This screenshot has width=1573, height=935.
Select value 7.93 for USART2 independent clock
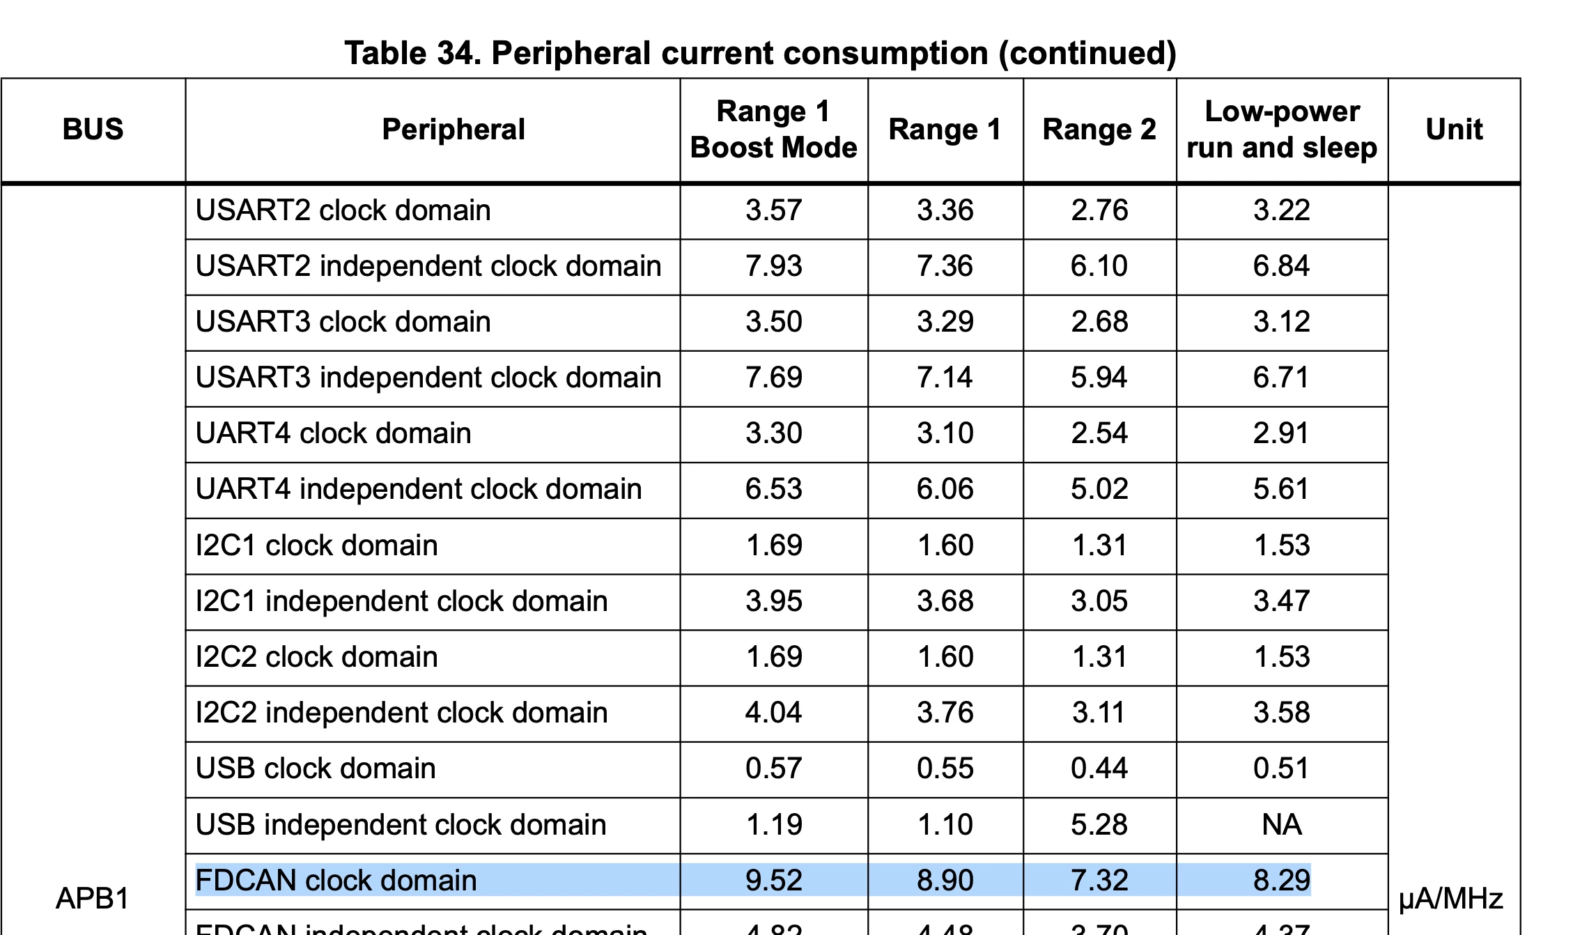point(773,266)
